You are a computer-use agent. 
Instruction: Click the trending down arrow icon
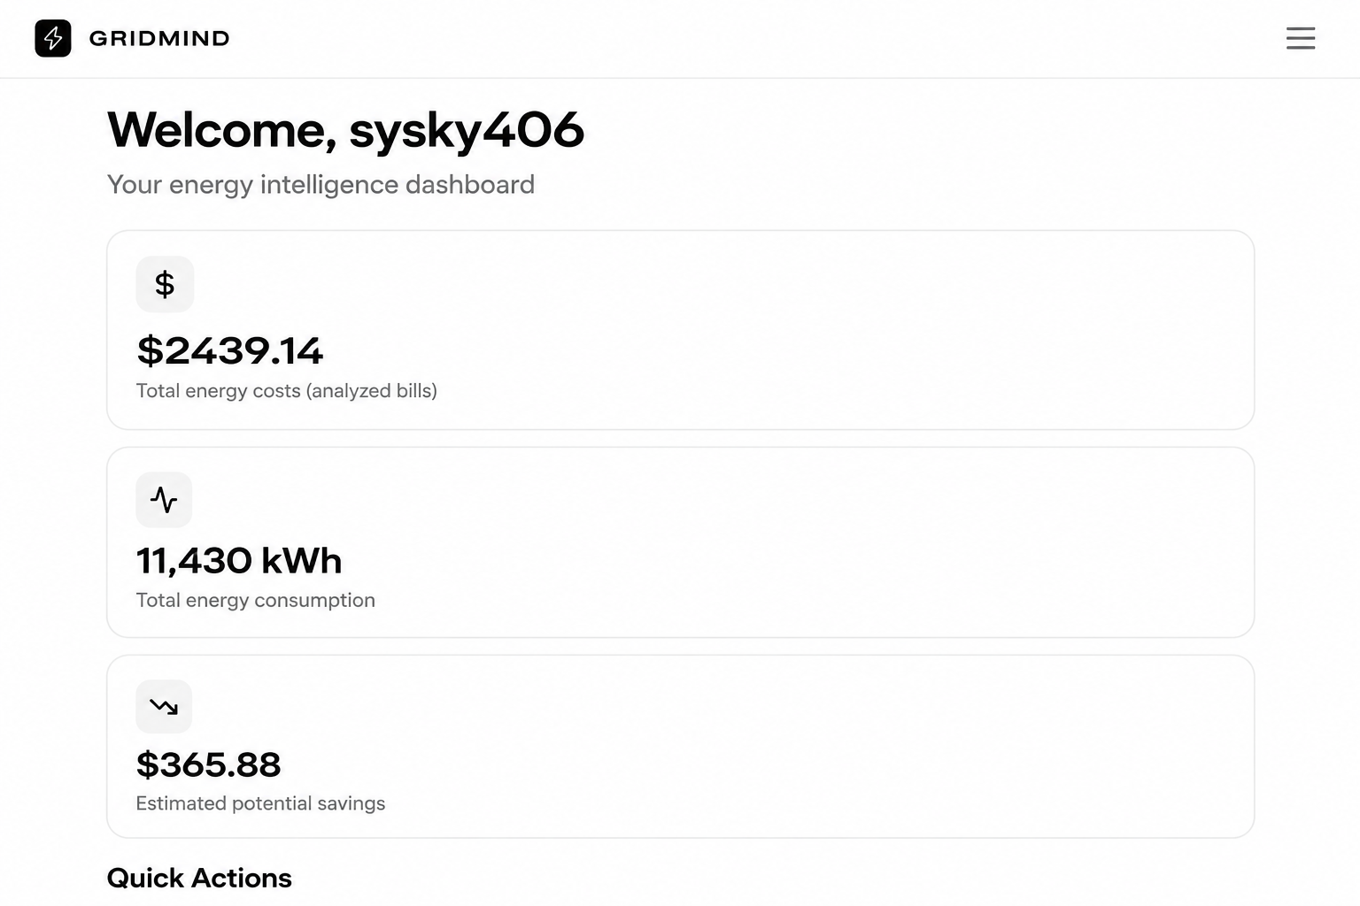coord(164,706)
